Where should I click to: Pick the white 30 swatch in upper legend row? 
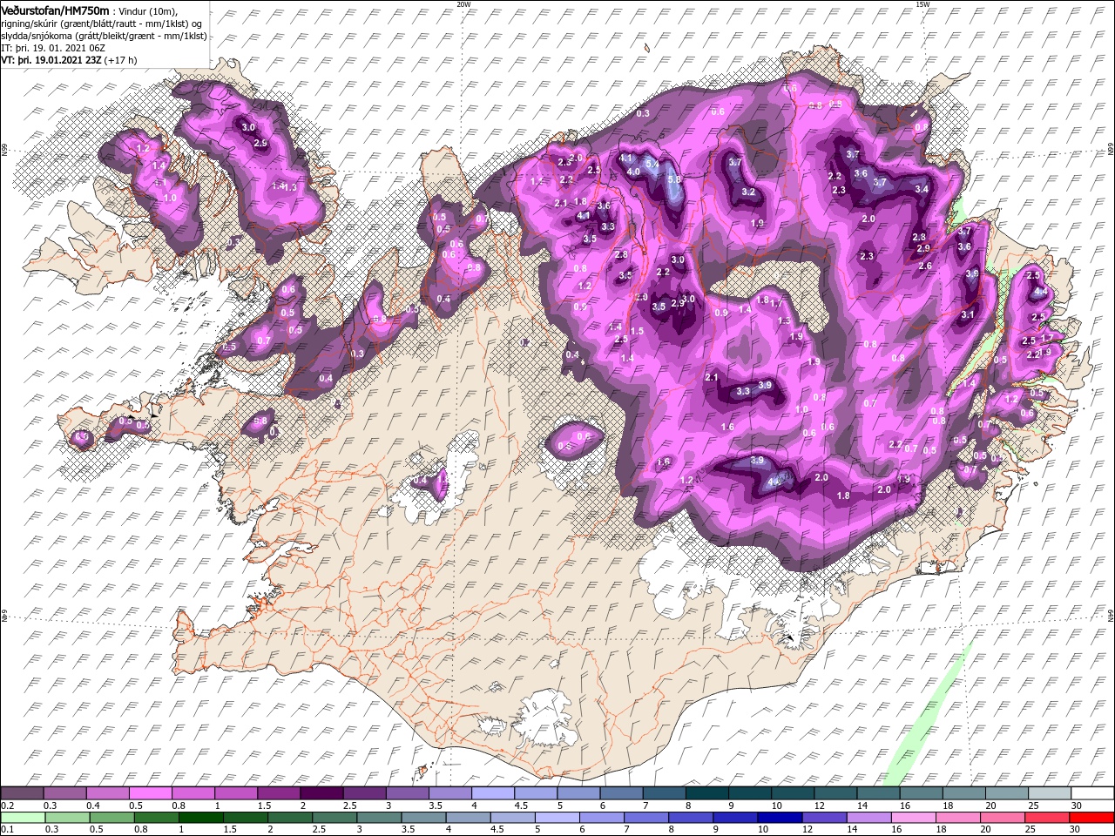coord(1091,794)
